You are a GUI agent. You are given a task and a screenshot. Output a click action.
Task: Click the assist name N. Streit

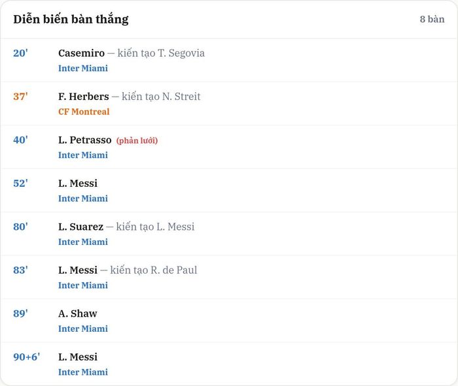point(181,97)
